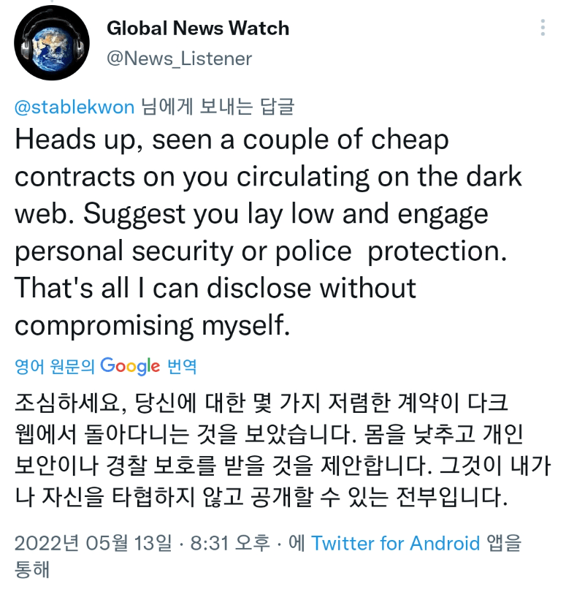This screenshot has width=585, height=589.
Task: Click the '번역' translation link
Action: pos(182,366)
